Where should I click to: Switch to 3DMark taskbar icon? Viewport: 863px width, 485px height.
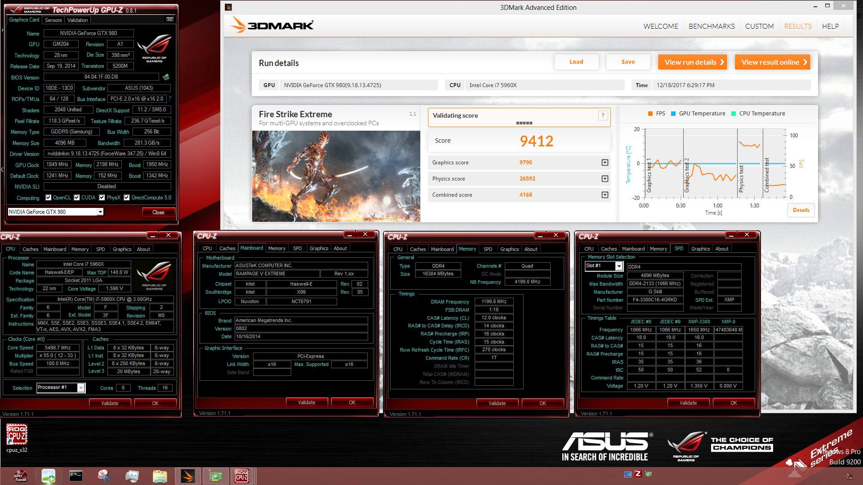tap(187, 476)
